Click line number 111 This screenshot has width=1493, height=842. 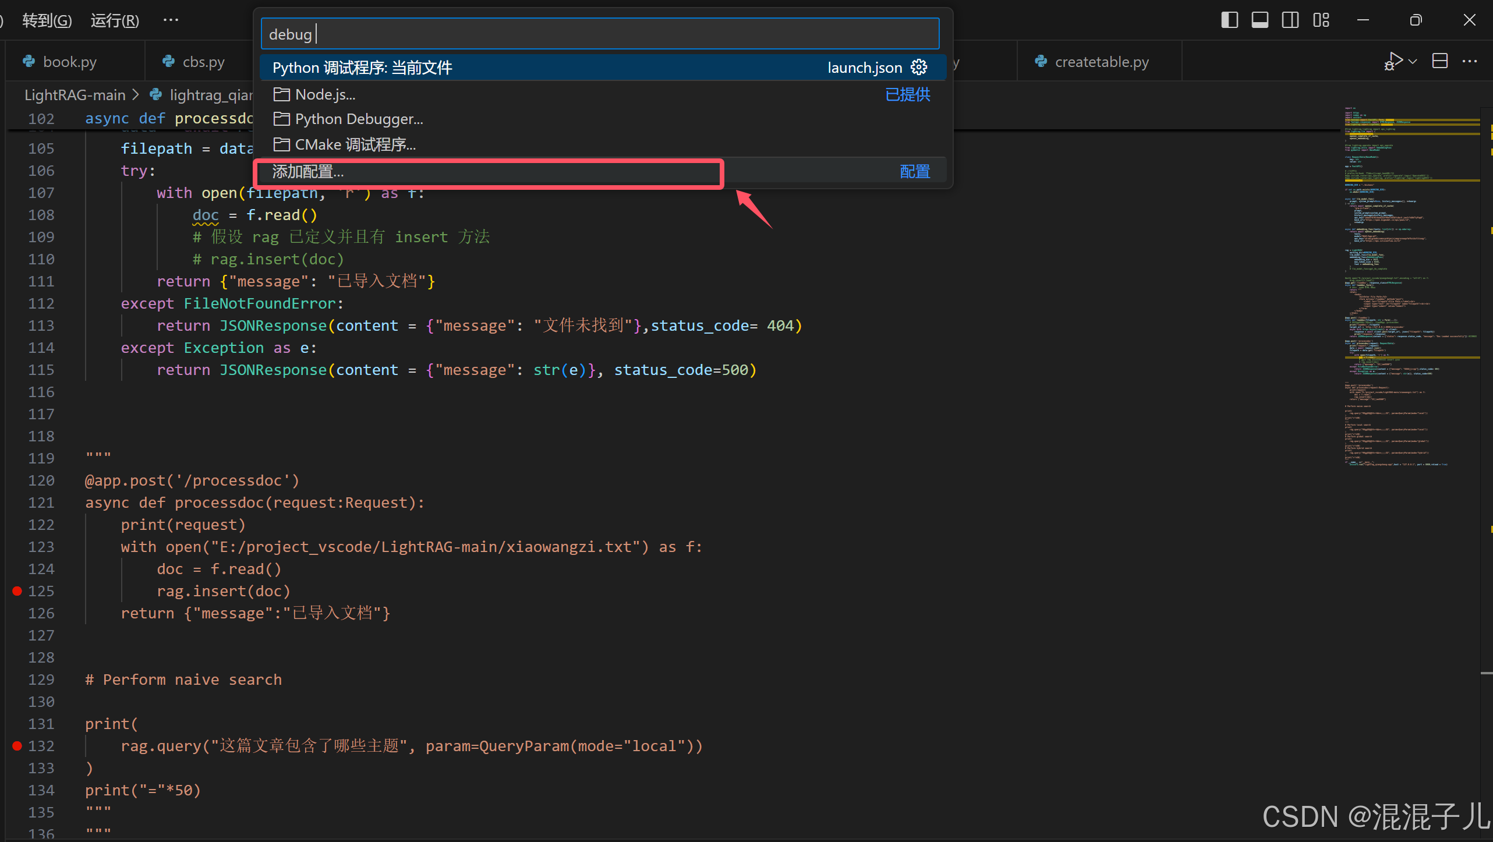pyautogui.click(x=41, y=281)
